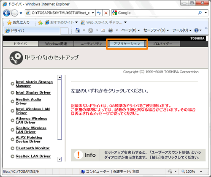Click the printer icon
This screenshot has height=177, width=211.
(111, 30)
